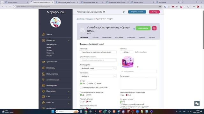Click the Название input field
The image size is (204, 114).
[98, 52]
